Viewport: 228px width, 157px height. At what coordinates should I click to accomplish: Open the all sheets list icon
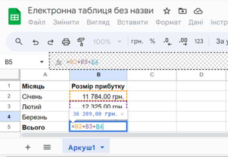[x=47, y=147]
